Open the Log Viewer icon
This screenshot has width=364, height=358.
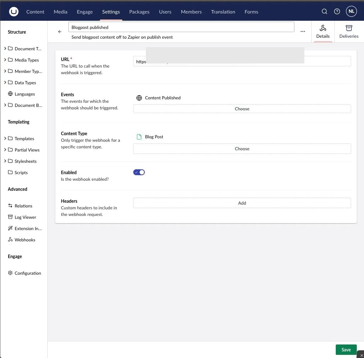(x=10, y=217)
